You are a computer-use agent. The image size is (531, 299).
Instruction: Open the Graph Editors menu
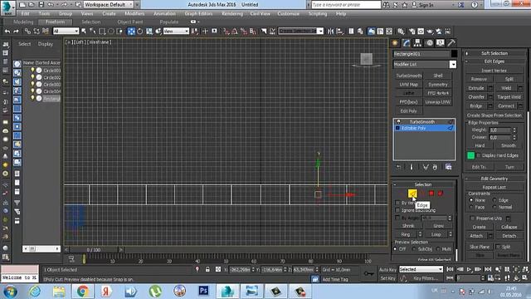click(x=198, y=14)
